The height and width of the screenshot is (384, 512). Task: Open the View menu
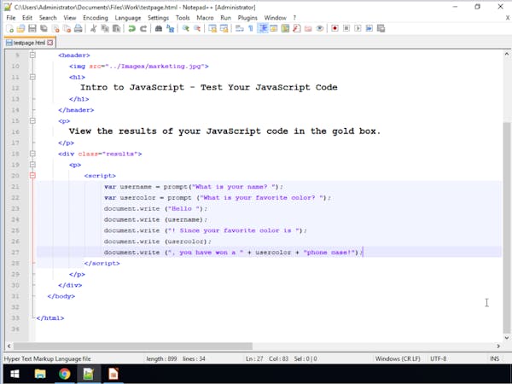[70, 18]
